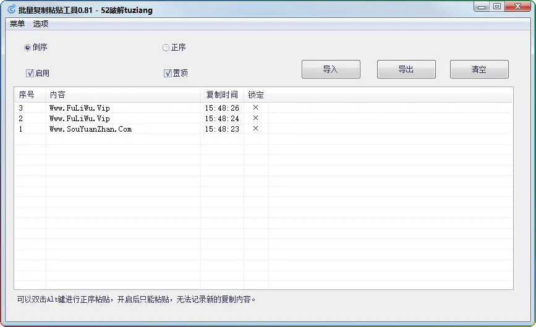Uncheck the 启用 checkbox
Image resolution: width=536 pixels, height=327 pixels.
point(30,73)
